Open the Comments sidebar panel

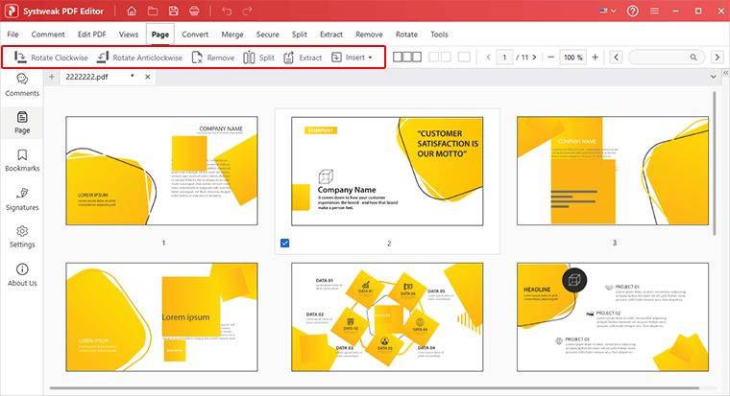coord(22,85)
